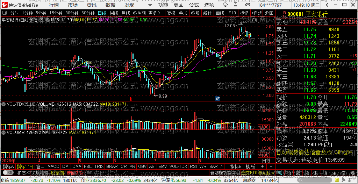358x184 pixels.
Task: Click the Tongdaxin red logo icon
Action: click(4, 5)
